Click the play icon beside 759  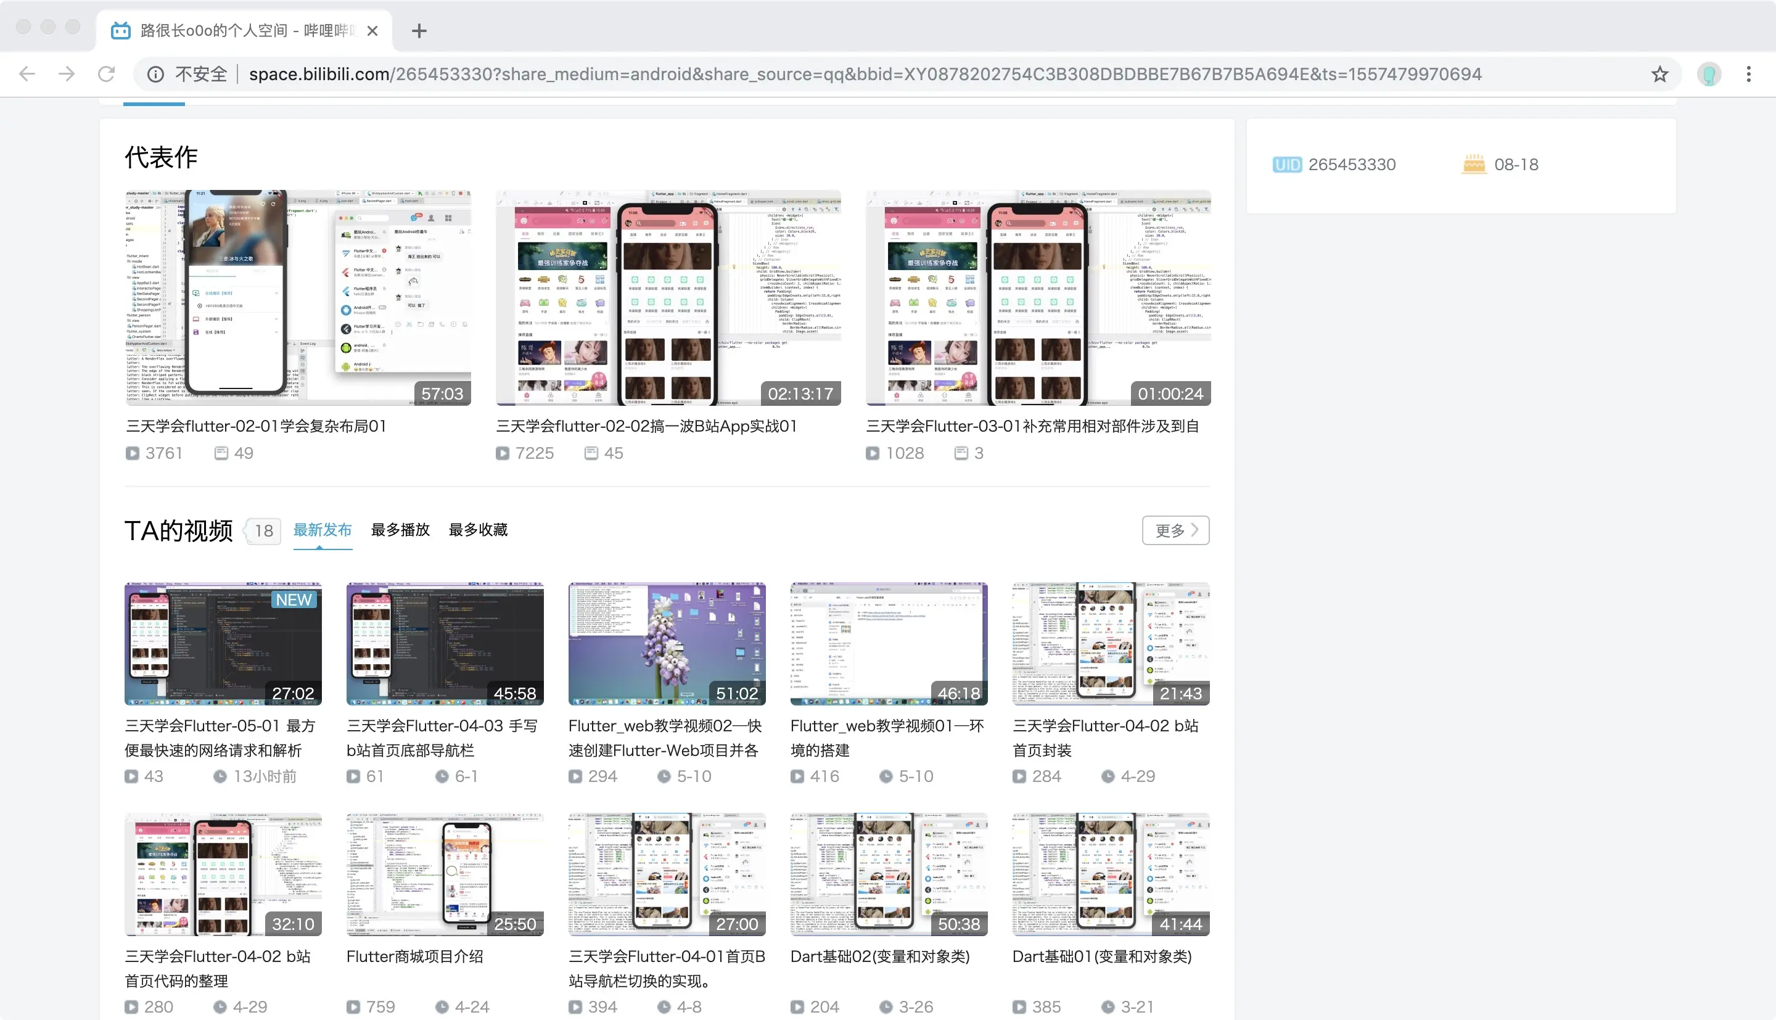coord(353,1006)
